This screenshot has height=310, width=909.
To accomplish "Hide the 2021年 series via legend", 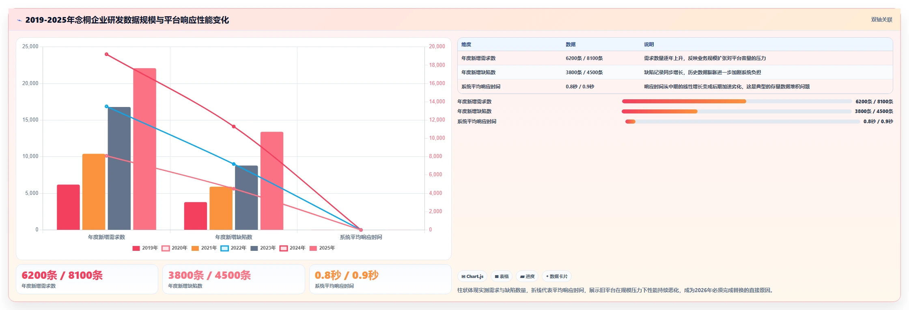I will (204, 248).
